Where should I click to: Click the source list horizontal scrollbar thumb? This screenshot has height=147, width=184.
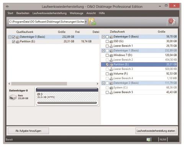(x=39, y=84)
